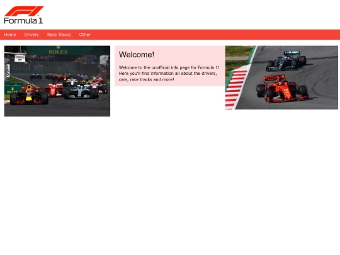Open the Race Tracks section
The height and width of the screenshot is (255, 340).
point(59,35)
